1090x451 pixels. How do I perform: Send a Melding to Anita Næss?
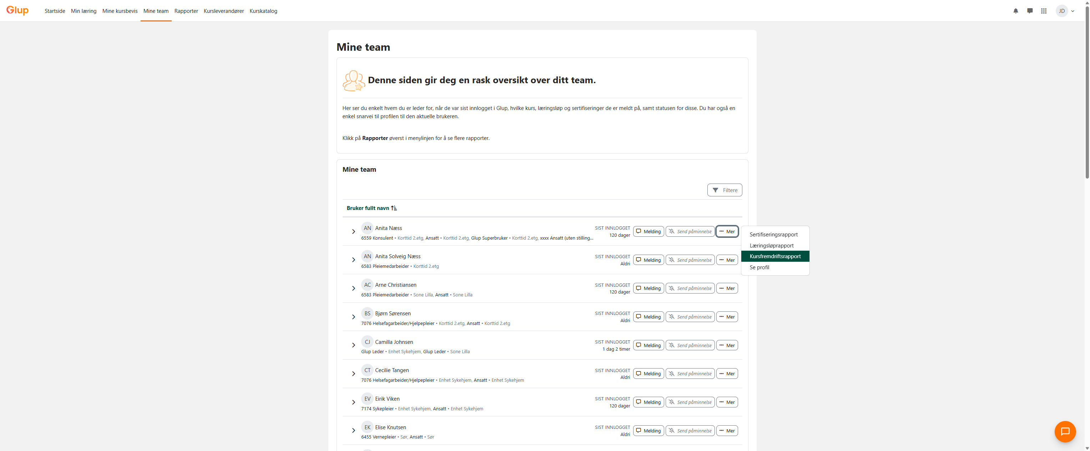(648, 232)
